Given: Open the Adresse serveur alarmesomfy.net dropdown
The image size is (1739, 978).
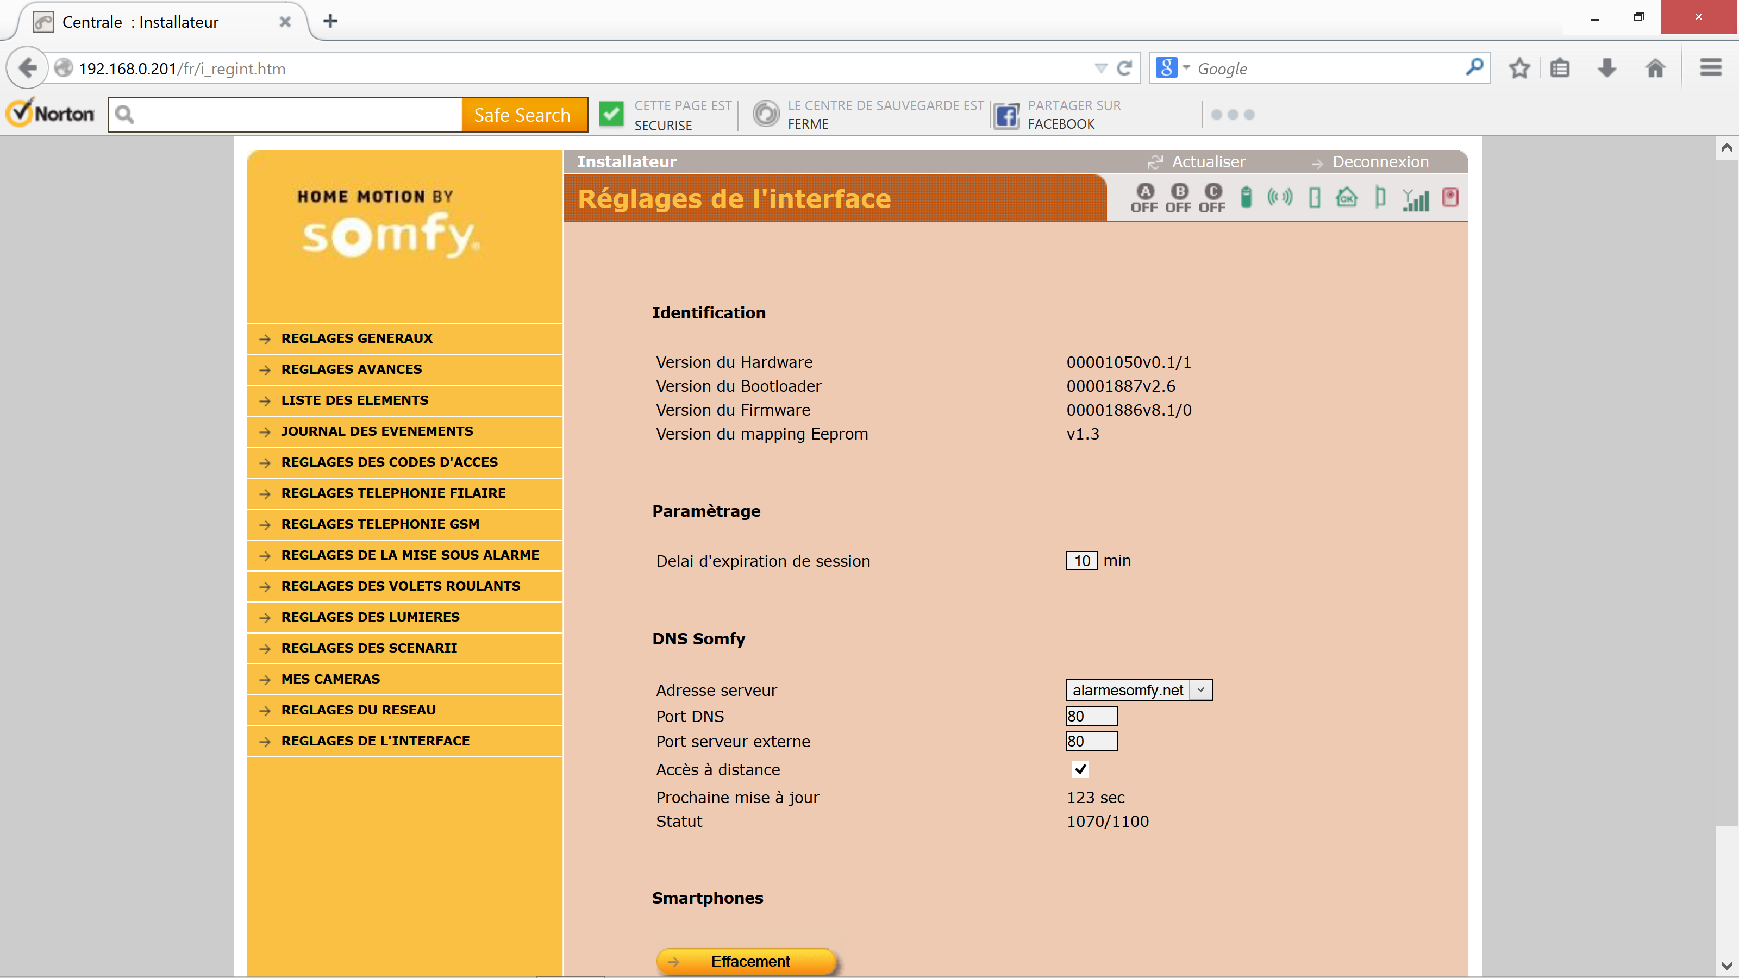Looking at the screenshot, I should 1139,690.
